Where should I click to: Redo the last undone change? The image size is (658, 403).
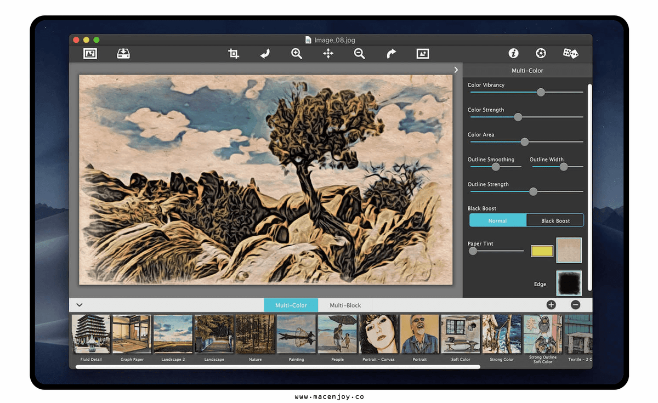coord(391,54)
